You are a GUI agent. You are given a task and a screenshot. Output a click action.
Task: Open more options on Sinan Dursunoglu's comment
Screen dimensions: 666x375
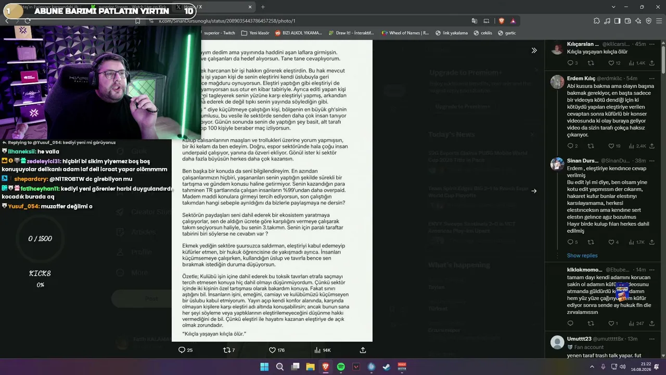pos(651,161)
